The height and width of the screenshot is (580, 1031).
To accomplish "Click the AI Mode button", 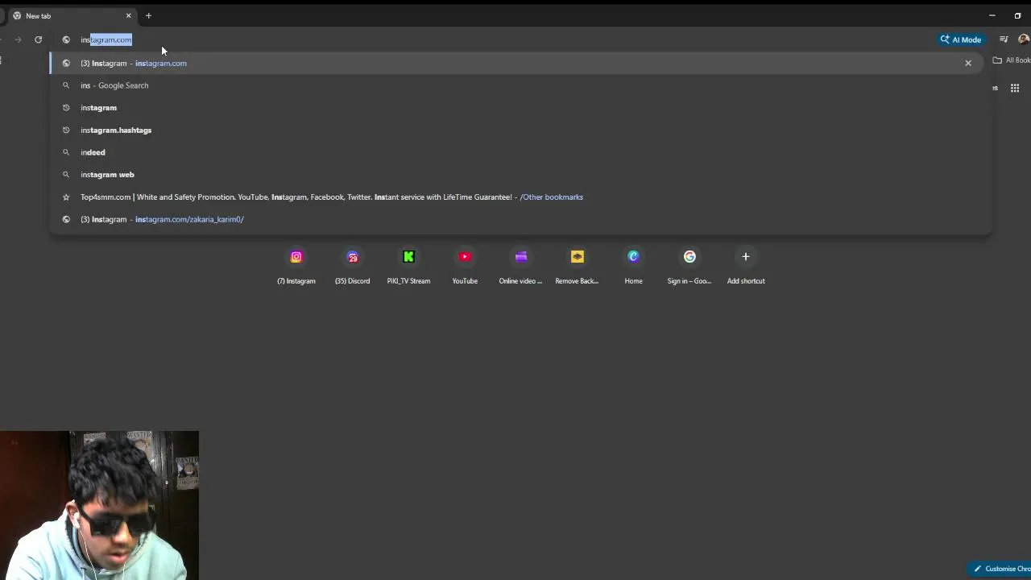I will pos(961,39).
